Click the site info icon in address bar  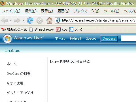coord(58,20)
